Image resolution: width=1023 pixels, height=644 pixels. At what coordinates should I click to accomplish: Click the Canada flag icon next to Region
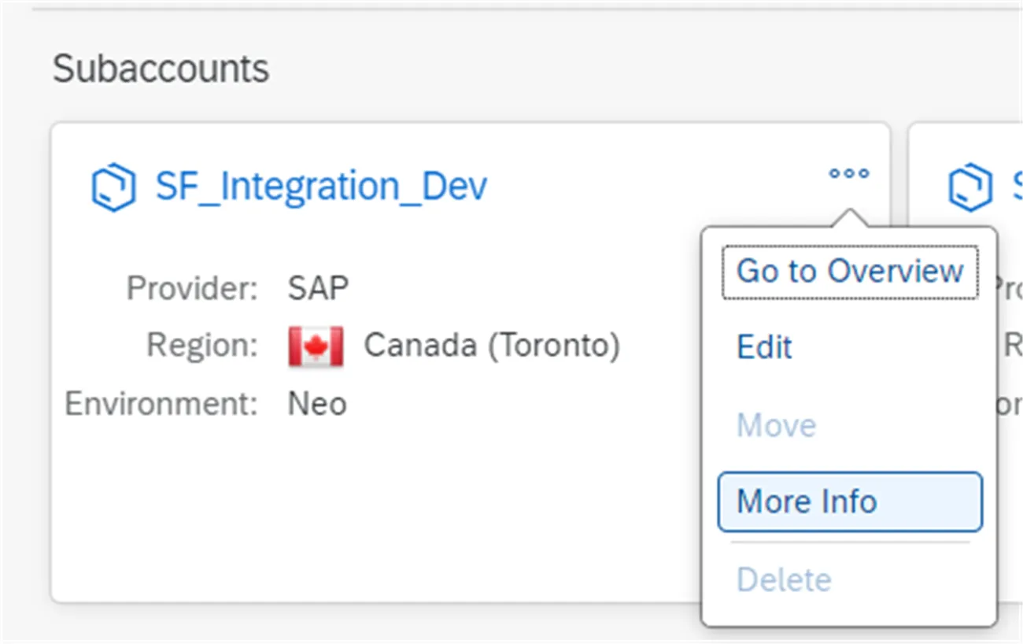[316, 346]
